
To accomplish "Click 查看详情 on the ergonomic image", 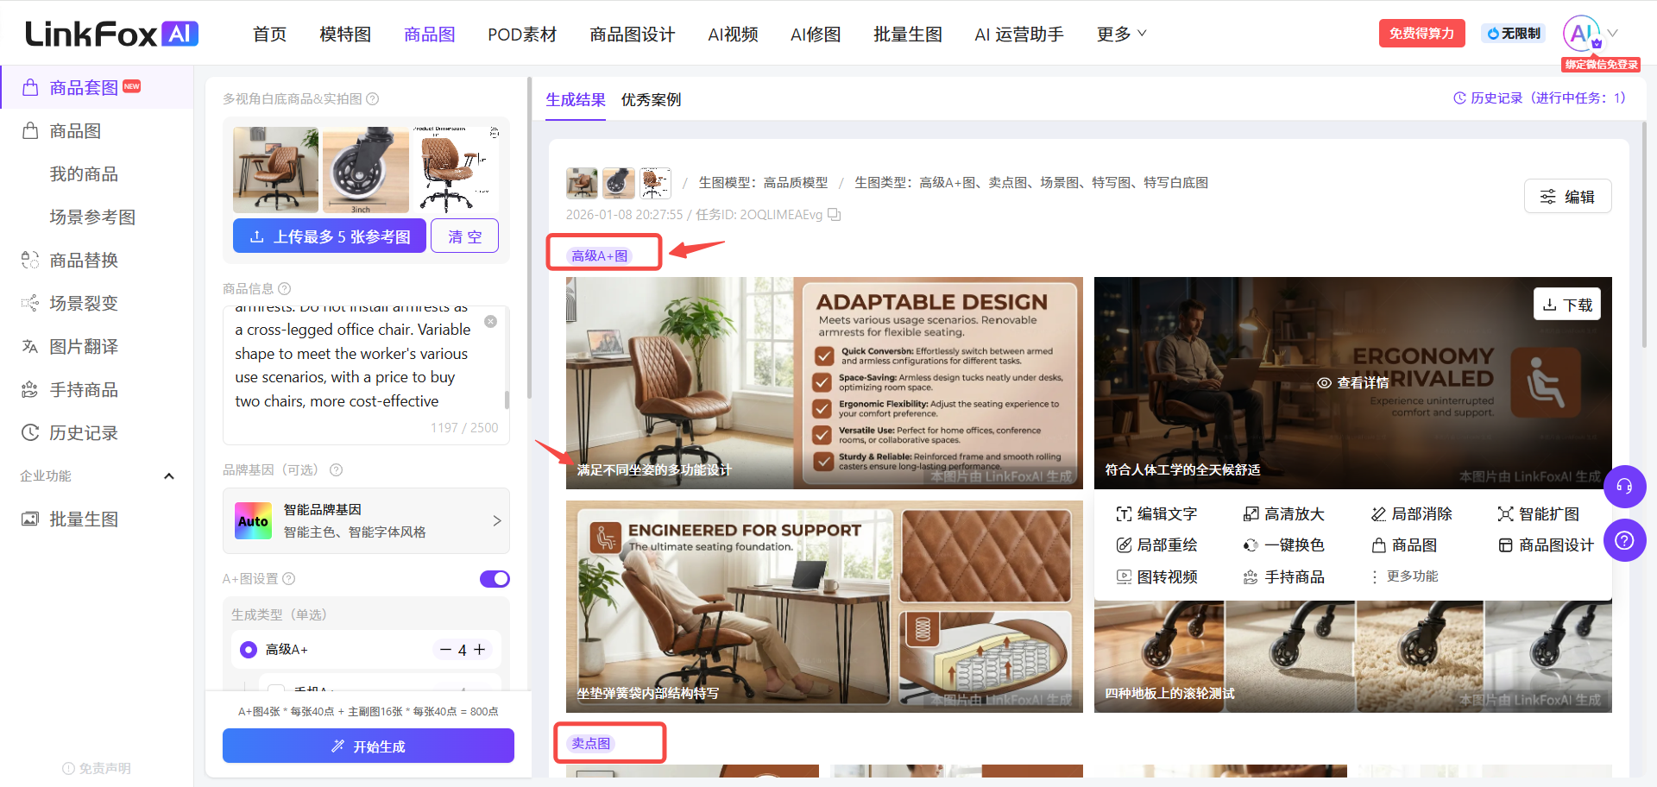I will [x=1352, y=382].
